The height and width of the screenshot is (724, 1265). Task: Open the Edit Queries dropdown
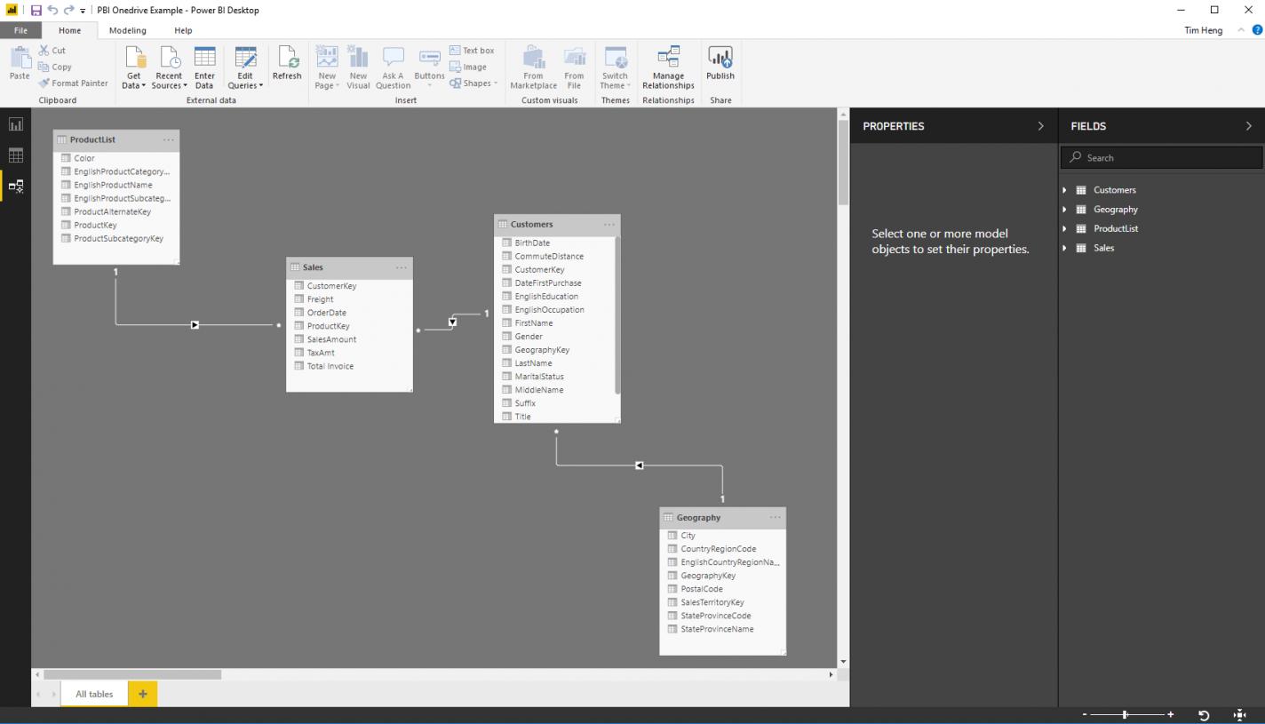coord(245,68)
